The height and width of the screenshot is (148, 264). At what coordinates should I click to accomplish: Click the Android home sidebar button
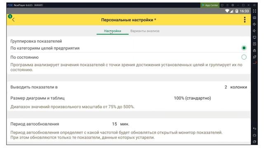tap(255, 135)
